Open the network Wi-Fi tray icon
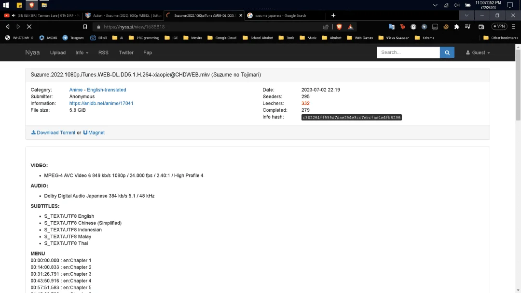Viewport: 521px width, 293px height. pyautogui.click(x=446, y=5)
